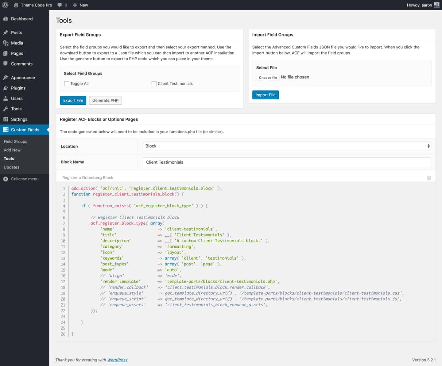Click the 'Import Field Groups' heading
Viewport: 442px width, 366px height.
(273, 35)
